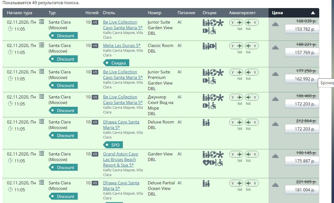
Task: Show price chart icon for 157 769 р. offer
Action: point(276,48)
